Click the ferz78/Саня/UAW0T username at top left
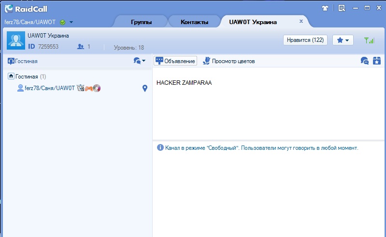 [30, 22]
